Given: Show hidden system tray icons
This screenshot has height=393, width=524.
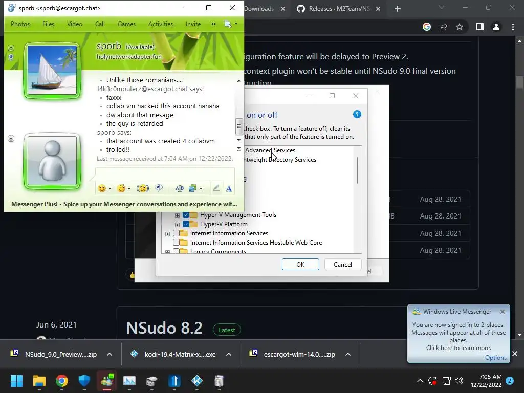Looking at the screenshot, I should (x=420, y=381).
